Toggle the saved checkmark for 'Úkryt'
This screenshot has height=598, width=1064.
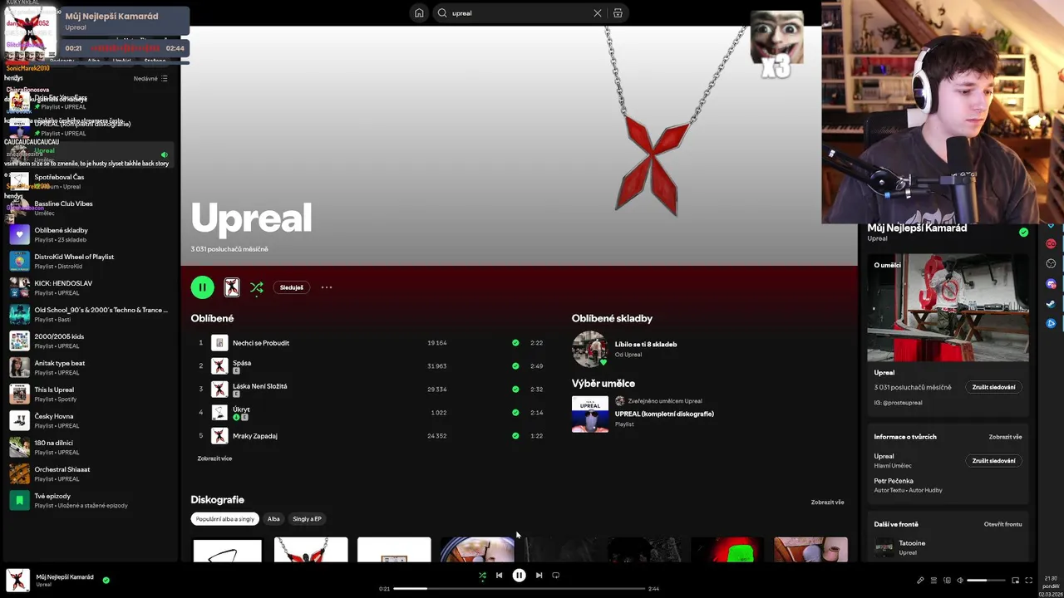515,413
